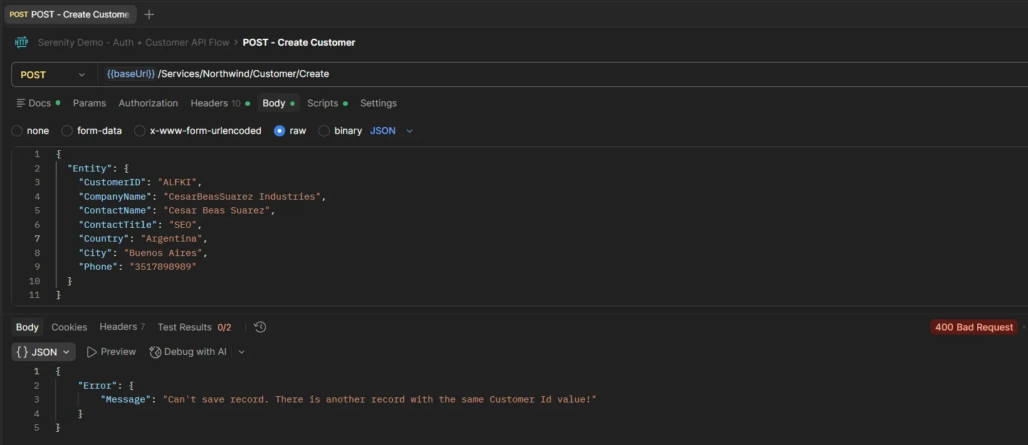Click the HTTP request type icon
This screenshot has width=1028, height=445.
(x=21, y=43)
